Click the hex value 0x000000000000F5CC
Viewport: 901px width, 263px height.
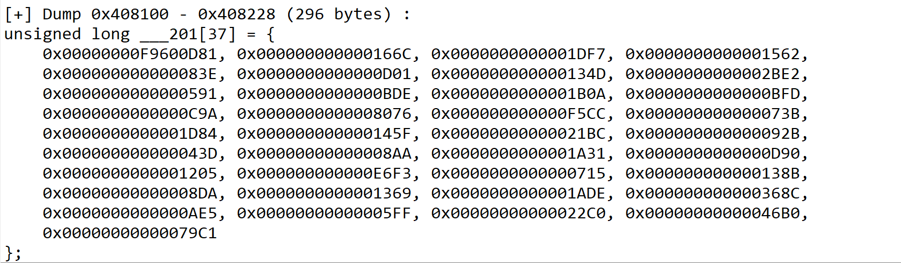[x=518, y=114]
